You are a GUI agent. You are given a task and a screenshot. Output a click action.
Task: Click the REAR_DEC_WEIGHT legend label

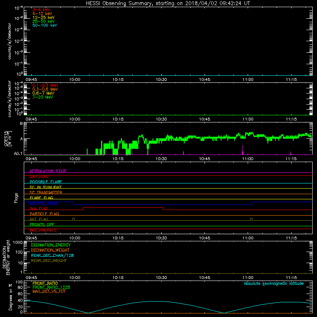tap(49, 261)
